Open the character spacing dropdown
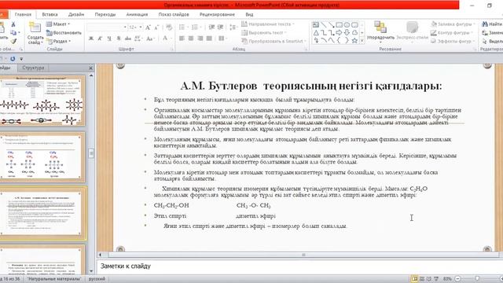 (x=138, y=39)
